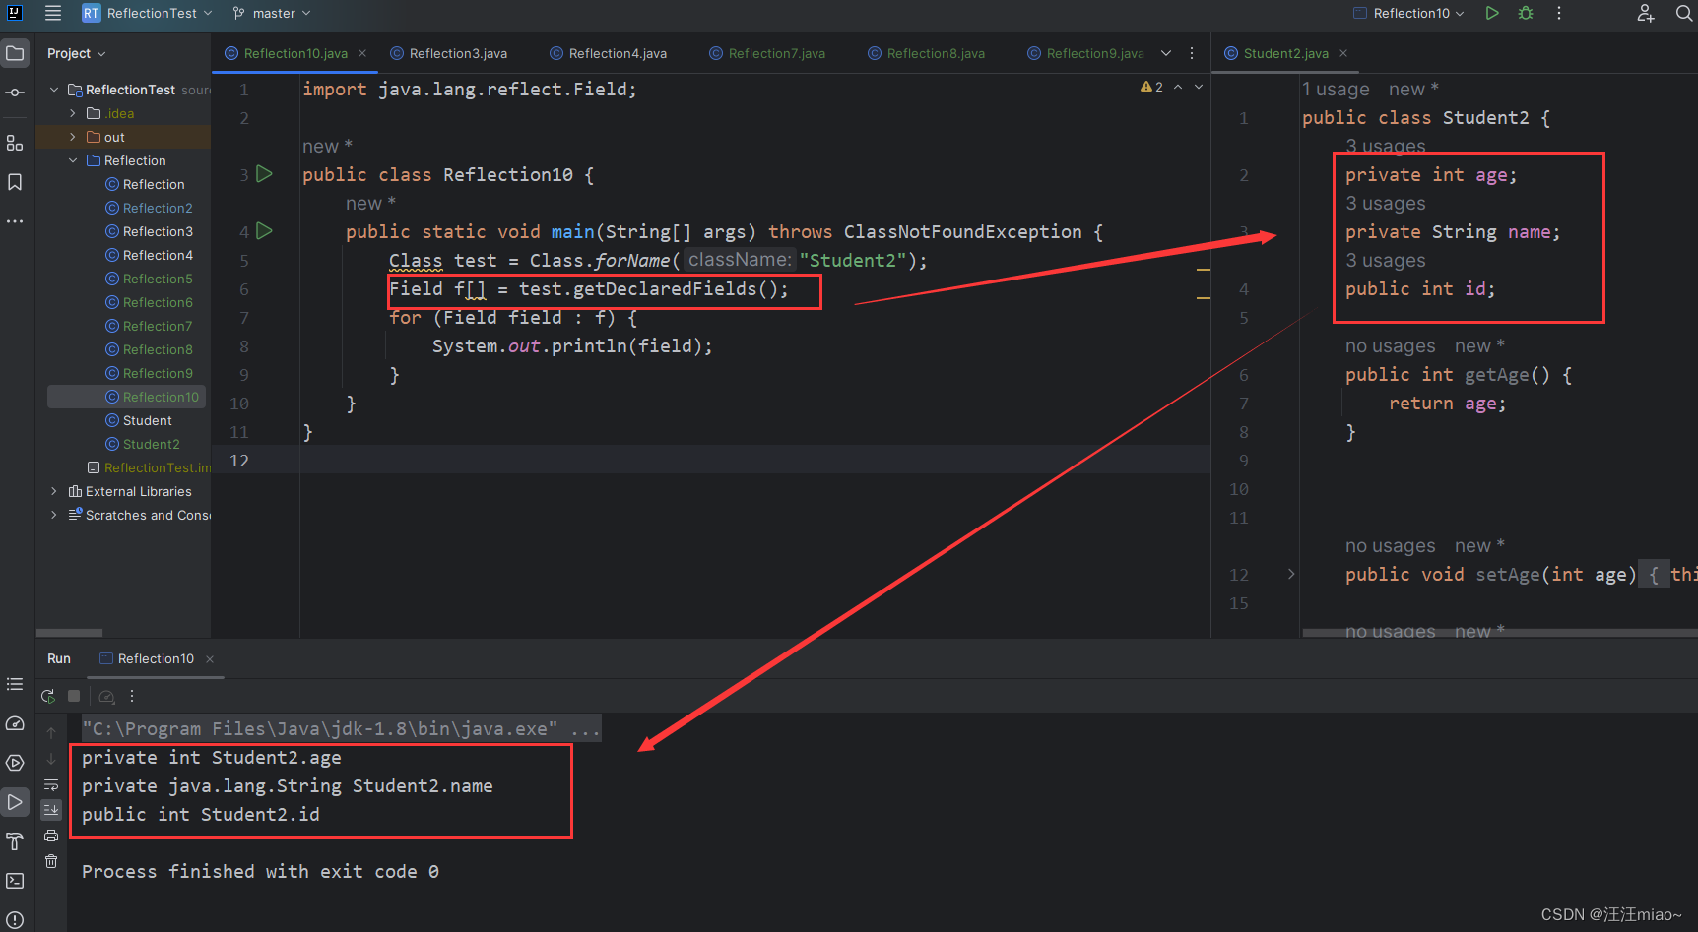Image resolution: width=1698 pixels, height=932 pixels.
Task: Open the main hamburger menu
Action: (53, 13)
